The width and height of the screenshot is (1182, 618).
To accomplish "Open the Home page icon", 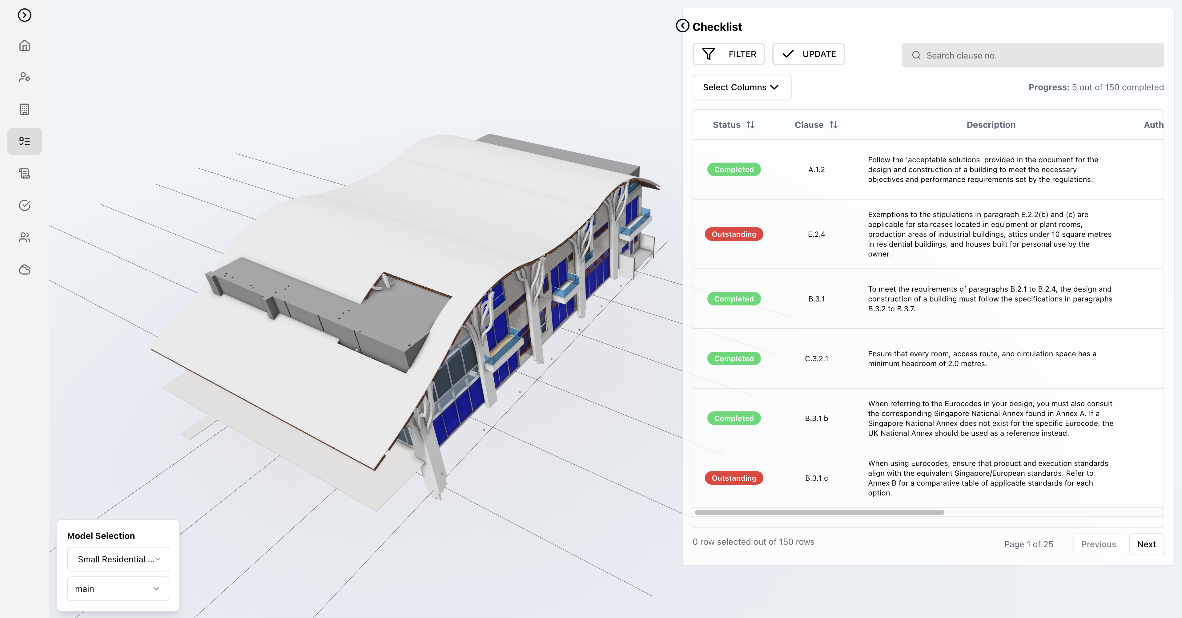I will tap(24, 46).
